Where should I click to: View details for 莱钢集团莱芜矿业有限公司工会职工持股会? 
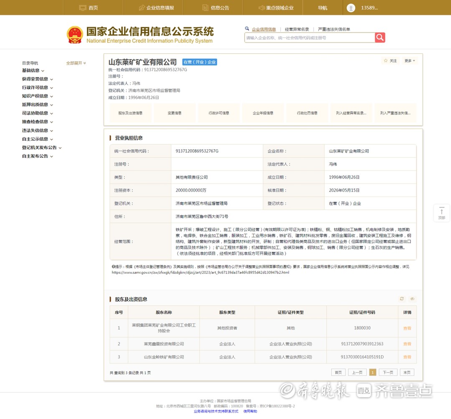[x=407, y=328]
